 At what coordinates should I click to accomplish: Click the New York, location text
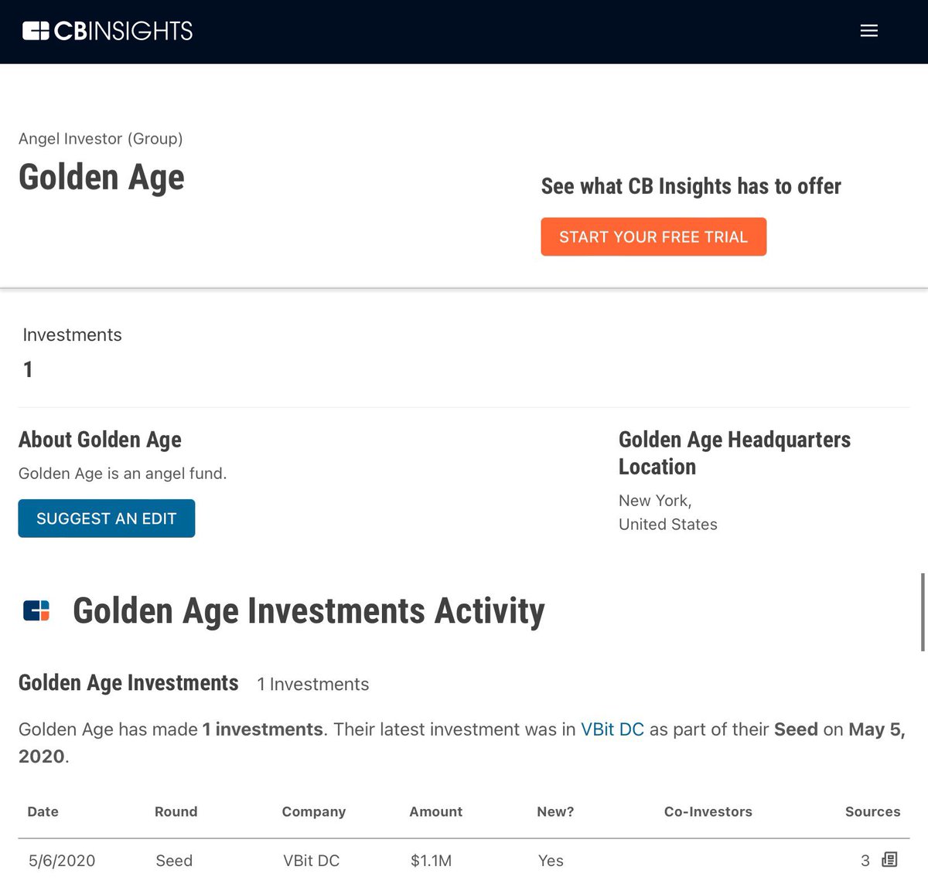[x=655, y=501]
